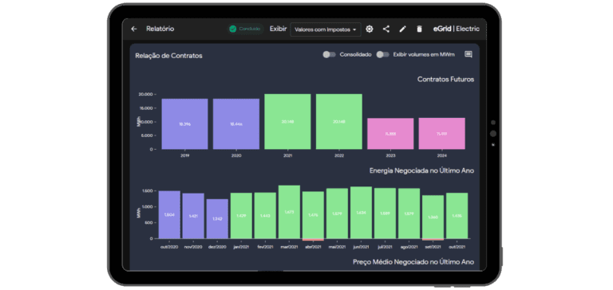This screenshot has width=613, height=290.
Task: Click the abr/2021 energy bar
Action: click(x=313, y=214)
